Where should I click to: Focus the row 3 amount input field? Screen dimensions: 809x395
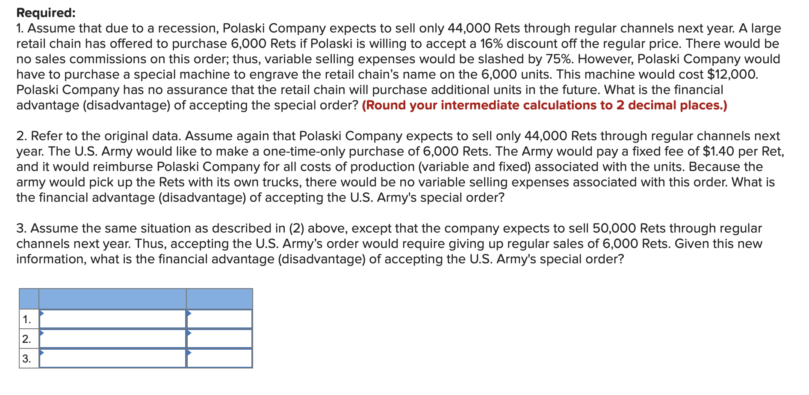219,358
